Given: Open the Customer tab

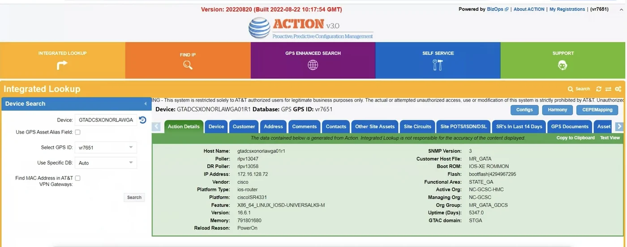Looking at the screenshot, I should point(244,126).
